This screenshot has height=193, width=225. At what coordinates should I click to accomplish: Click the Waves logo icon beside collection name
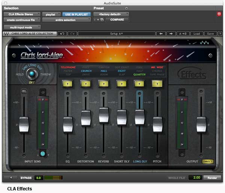tap(6, 34)
